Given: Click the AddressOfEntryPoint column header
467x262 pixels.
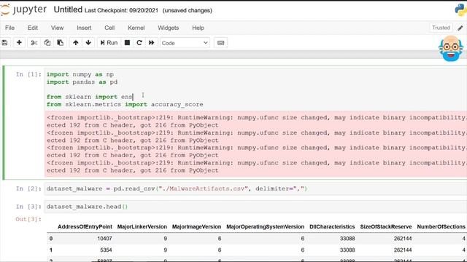Looking at the screenshot, I should (85, 226).
